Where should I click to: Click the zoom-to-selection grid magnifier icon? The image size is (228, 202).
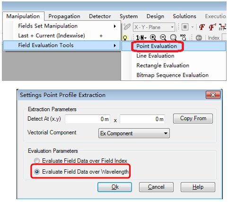173,37
